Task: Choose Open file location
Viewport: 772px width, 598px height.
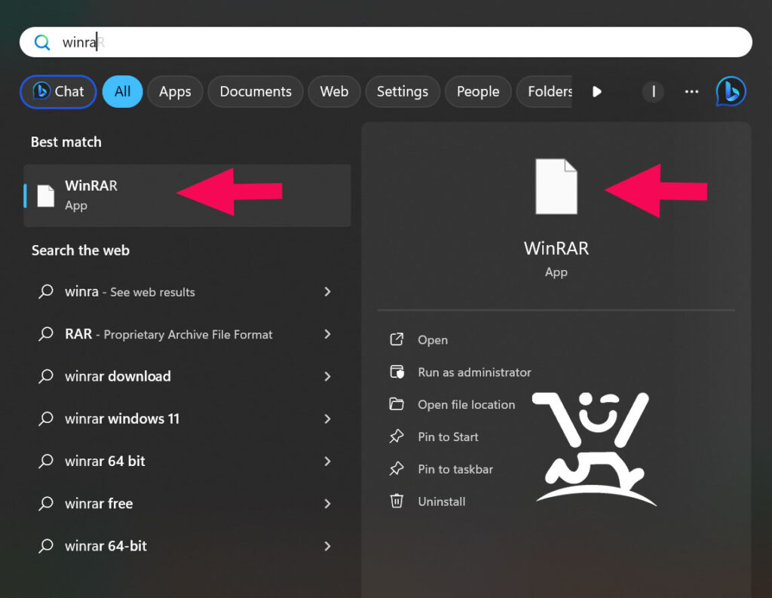Action: pos(466,404)
